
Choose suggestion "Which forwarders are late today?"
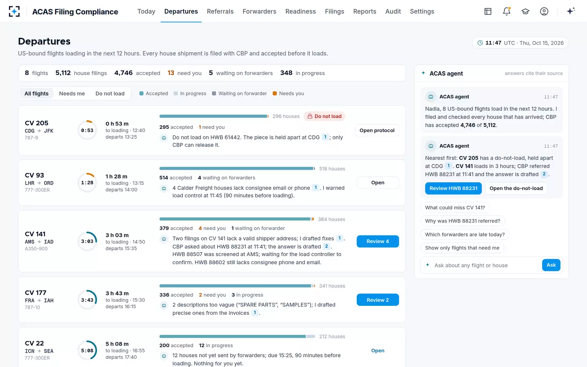click(465, 234)
